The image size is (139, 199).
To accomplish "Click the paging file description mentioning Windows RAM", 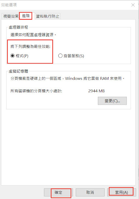I will 67,78.
